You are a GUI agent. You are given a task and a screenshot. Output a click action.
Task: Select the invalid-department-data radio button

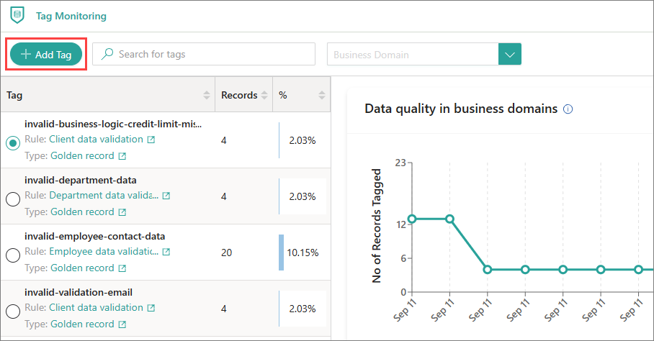[x=12, y=199]
